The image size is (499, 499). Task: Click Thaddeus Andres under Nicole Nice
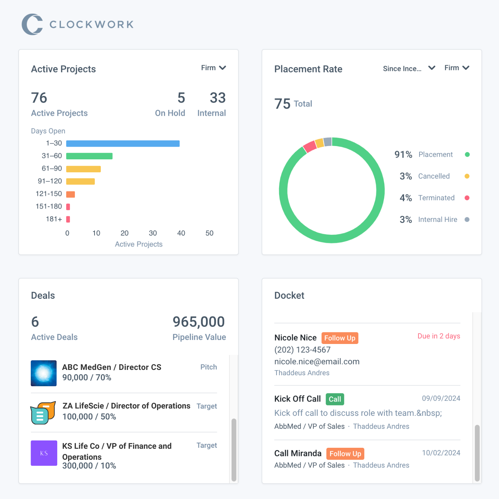[x=302, y=373]
